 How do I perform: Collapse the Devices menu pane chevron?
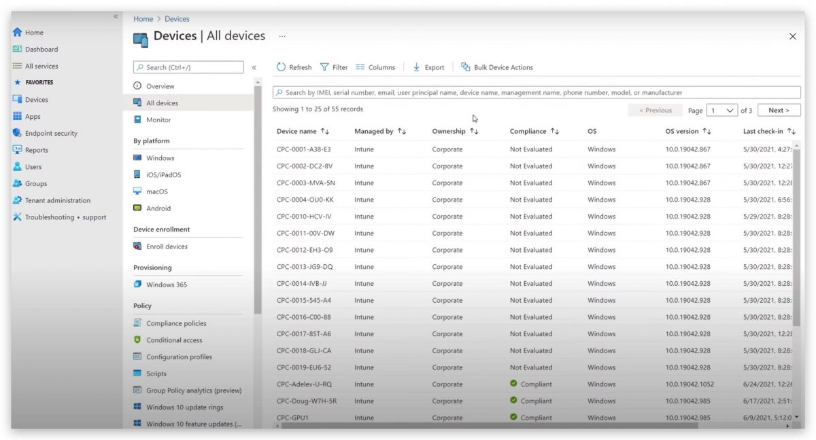(254, 67)
